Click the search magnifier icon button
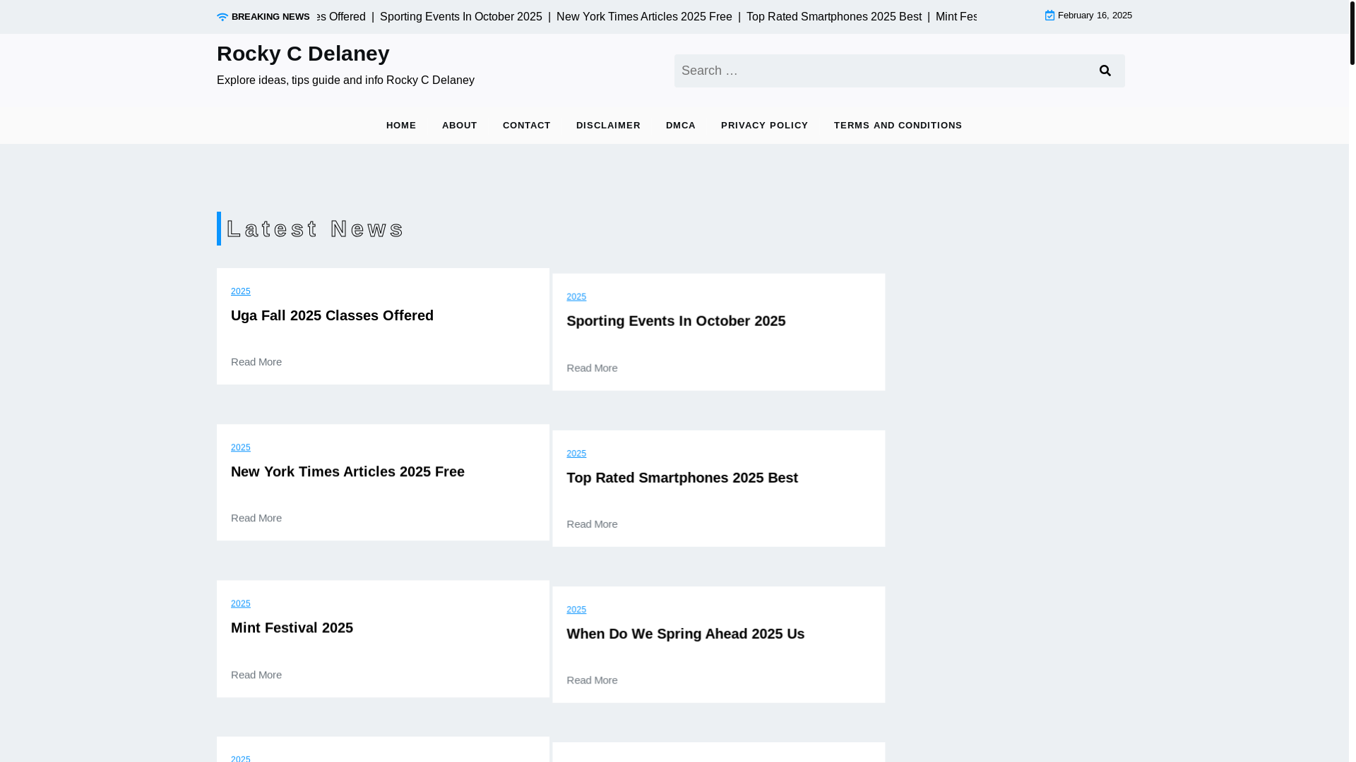 1105,71
